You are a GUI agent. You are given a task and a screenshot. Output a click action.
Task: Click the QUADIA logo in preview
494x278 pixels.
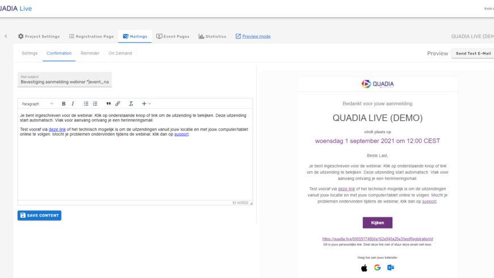(x=378, y=84)
